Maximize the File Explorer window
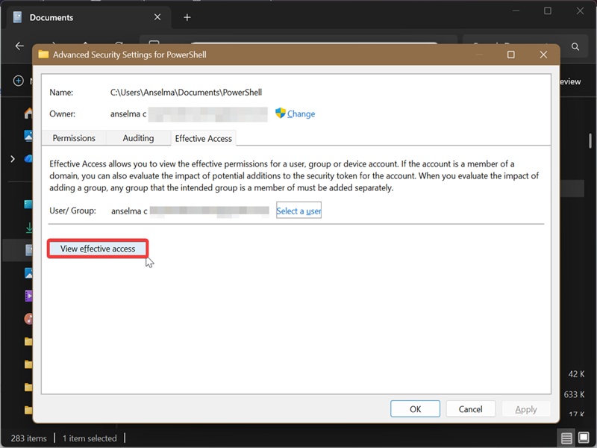This screenshot has height=448, width=597. point(548,11)
